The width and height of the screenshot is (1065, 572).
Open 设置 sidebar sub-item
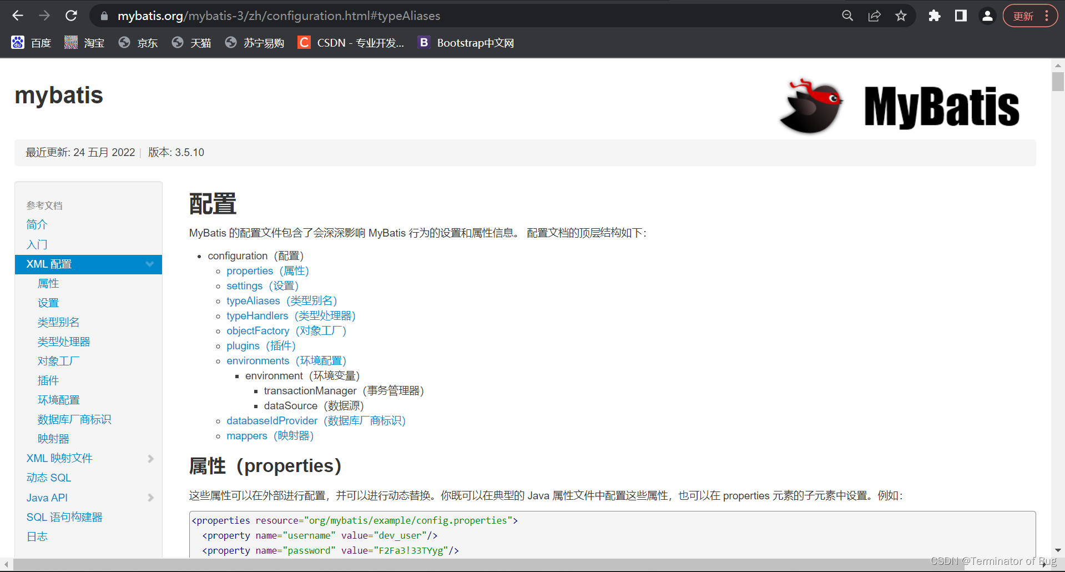pyautogui.click(x=48, y=303)
